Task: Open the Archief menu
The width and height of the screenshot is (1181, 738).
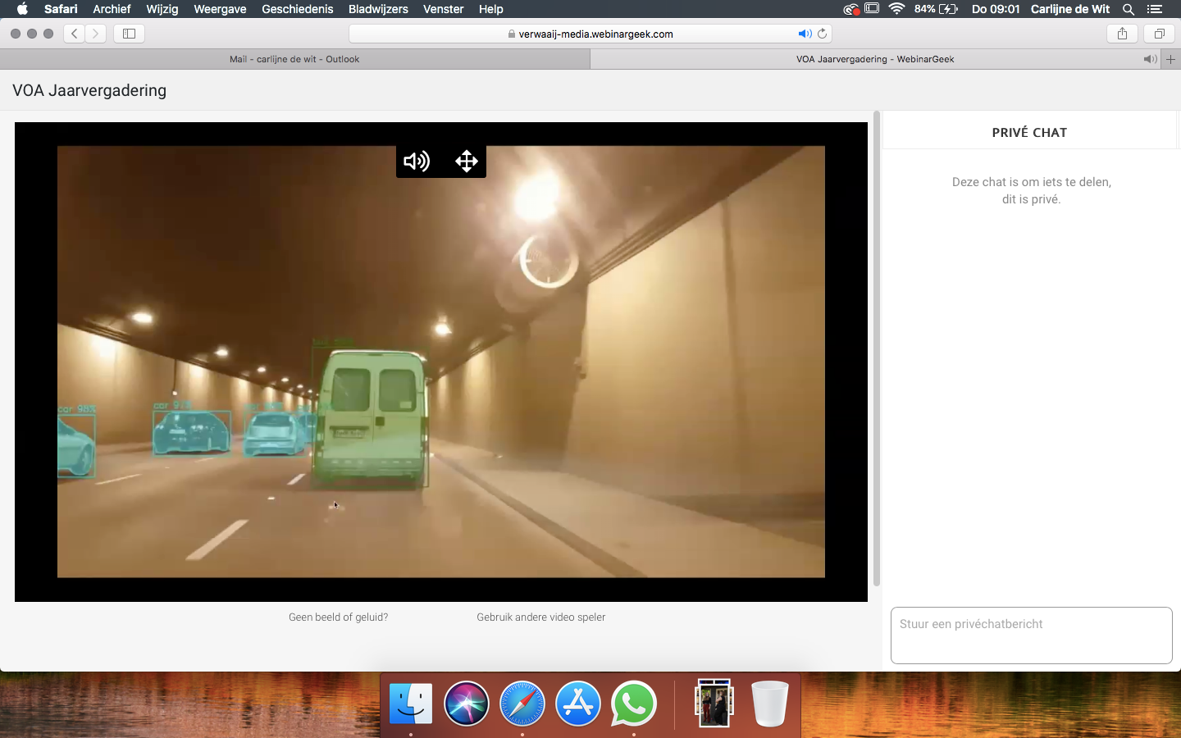Action: 112,9
